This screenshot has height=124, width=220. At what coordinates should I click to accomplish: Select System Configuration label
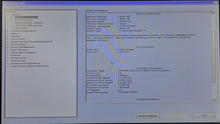pyautogui.click(x=23, y=31)
